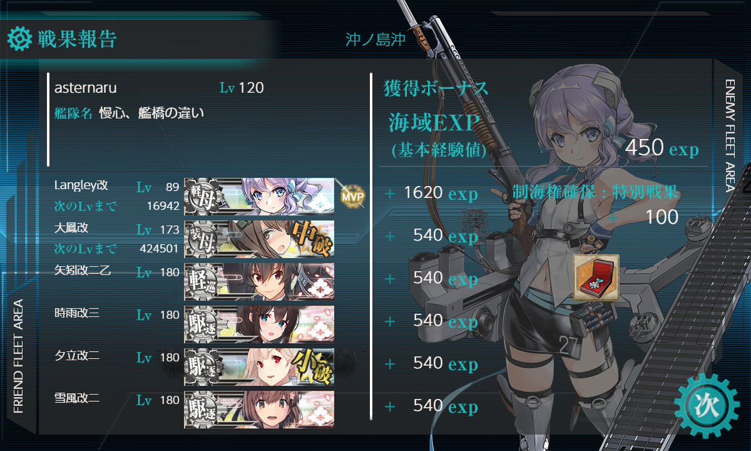This screenshot has width=751, height=451.
Task: Click 矢矧改二乙 light cruiser banner
Action: 259,281
